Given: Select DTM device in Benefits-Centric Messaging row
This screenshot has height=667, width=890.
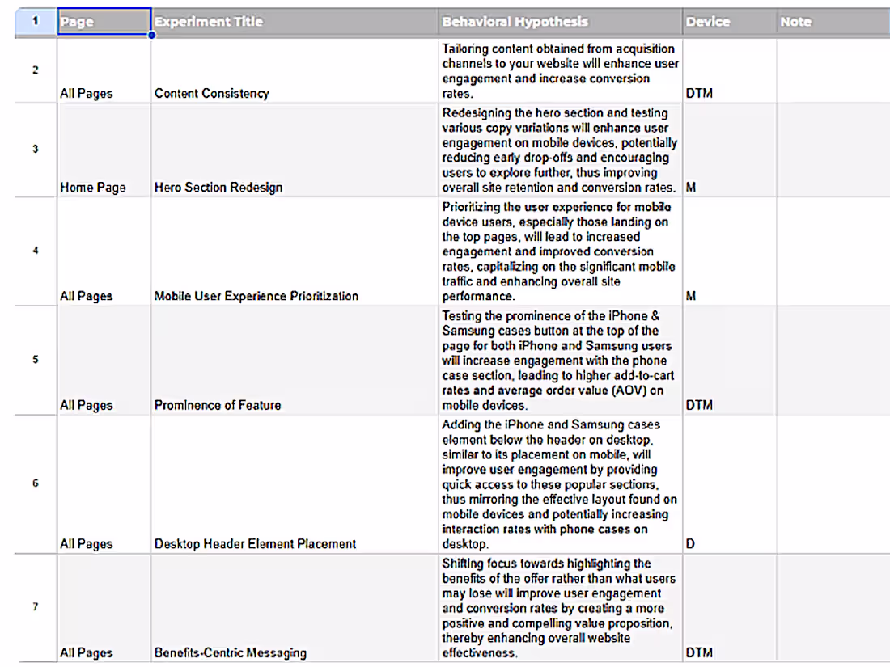Looking at the screenshot, I should click(729, 607).
